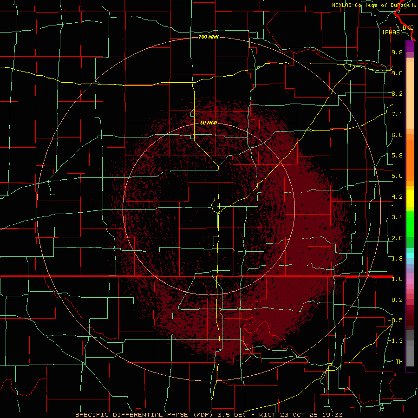Click the "DKD" legend title text
Viewport: 418px width, 418px height.
click(x=408, y=27)
